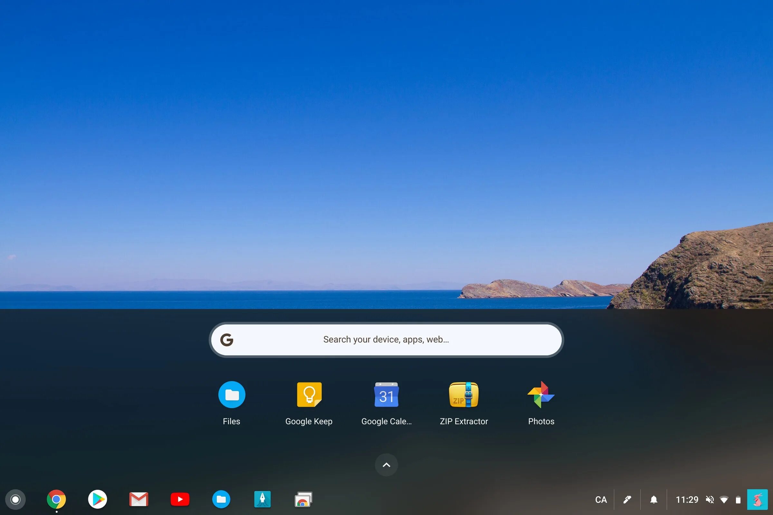Open status tray at 11:29 clock
773x515 pixels.
(x=687, y=500)
